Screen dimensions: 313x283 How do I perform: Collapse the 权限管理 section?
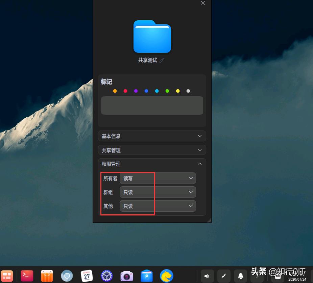pos(151,164)
